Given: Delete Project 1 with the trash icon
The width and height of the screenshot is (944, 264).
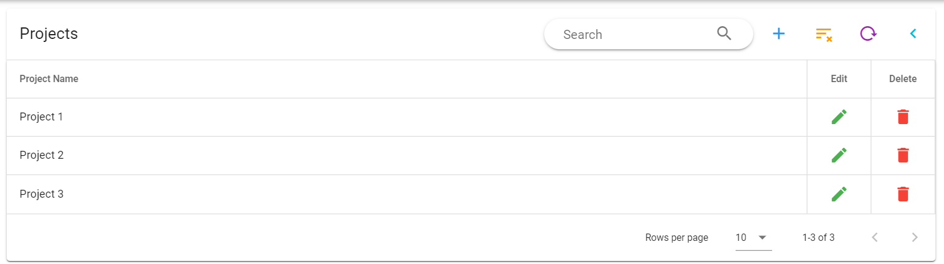Looking at the screenshot, I should point(903,117).
